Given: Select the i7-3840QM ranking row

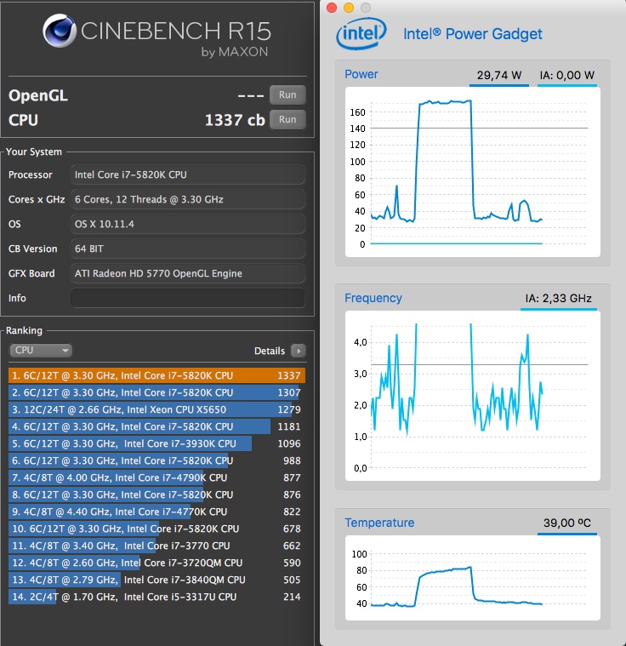Looking at the screenshot, I should 156,580.
